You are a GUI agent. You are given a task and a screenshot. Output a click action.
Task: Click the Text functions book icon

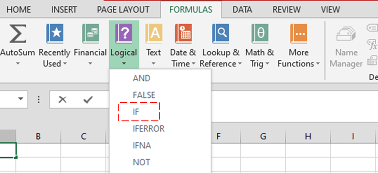tap(154, 34)
